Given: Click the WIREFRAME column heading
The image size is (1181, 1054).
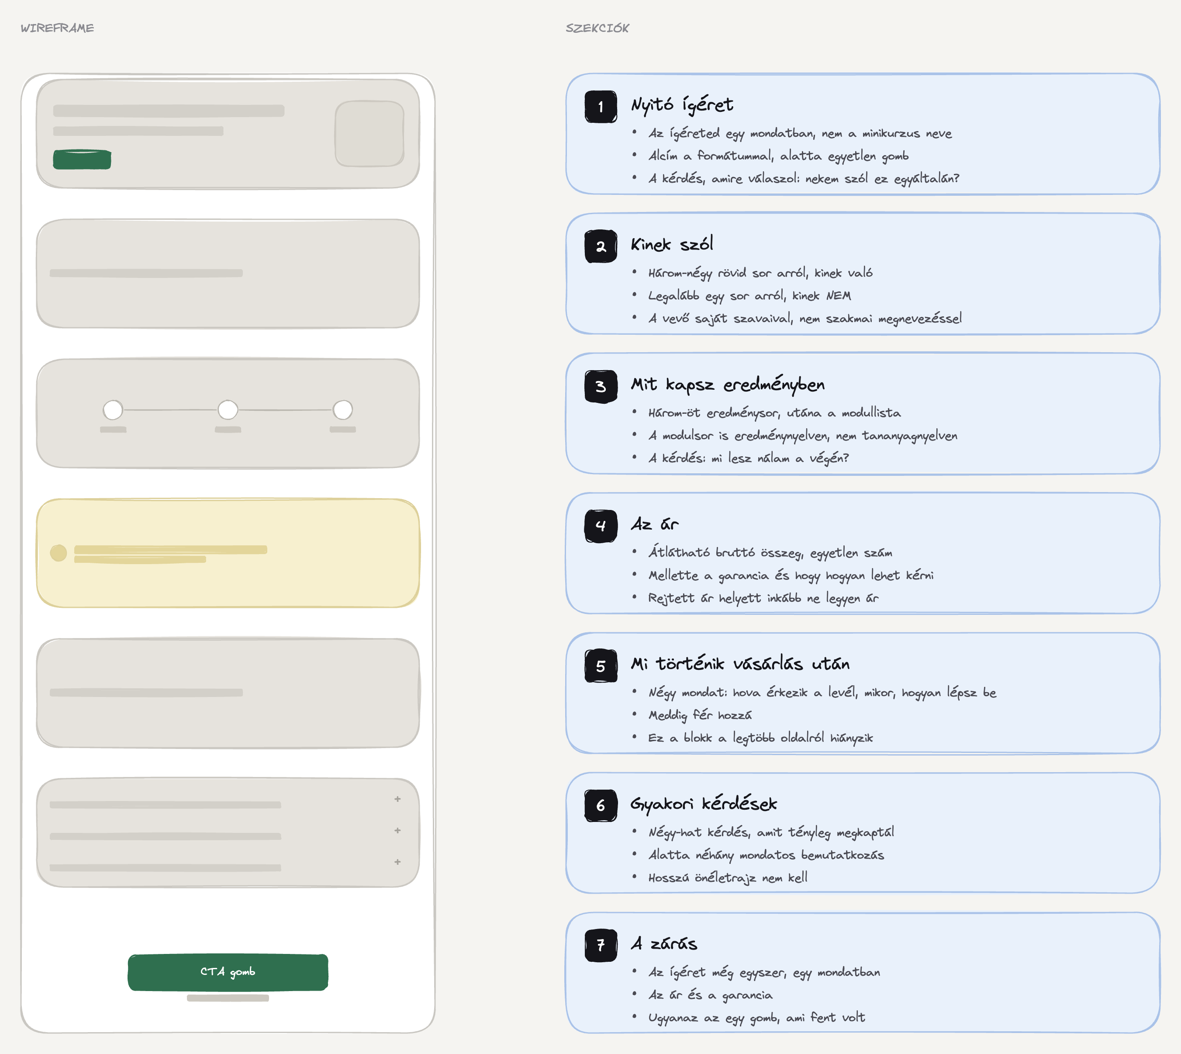Looking at the screenshot, I should click(57, 28).
